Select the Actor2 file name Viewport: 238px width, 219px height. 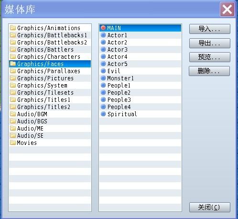click(117, 43)
